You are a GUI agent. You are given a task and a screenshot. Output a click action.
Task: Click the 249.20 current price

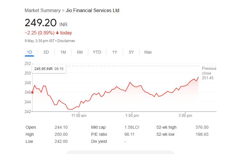pyautogui.click(x=41, y=23)
